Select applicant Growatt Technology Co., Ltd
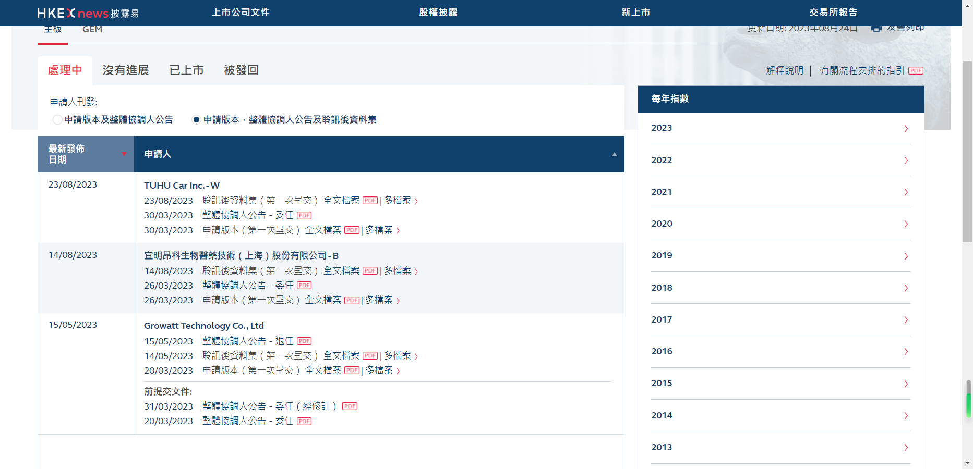 204,326
